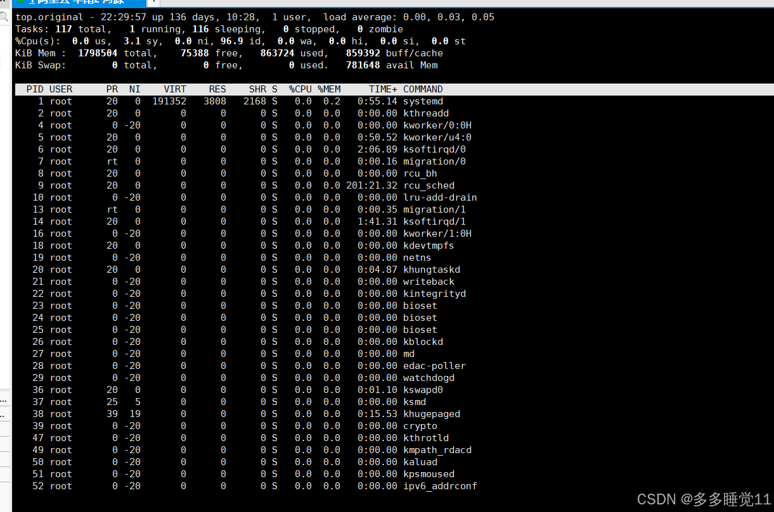Click the 191352 VIRT value of systemd
The image size is (774, 512).
pos(169,101)
